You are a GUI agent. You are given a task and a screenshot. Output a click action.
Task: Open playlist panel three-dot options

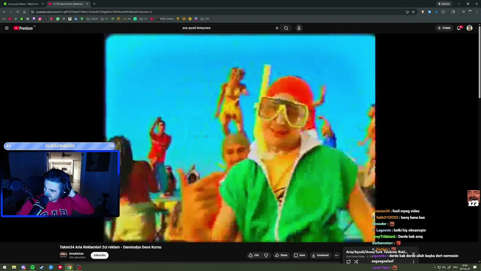[413, 262]
